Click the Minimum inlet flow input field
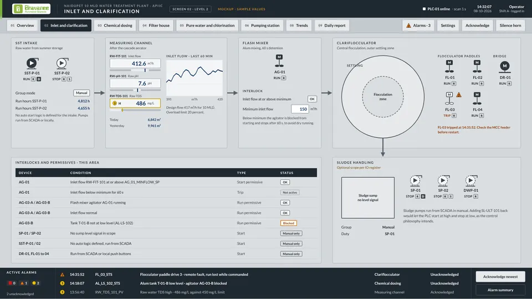 300,109
